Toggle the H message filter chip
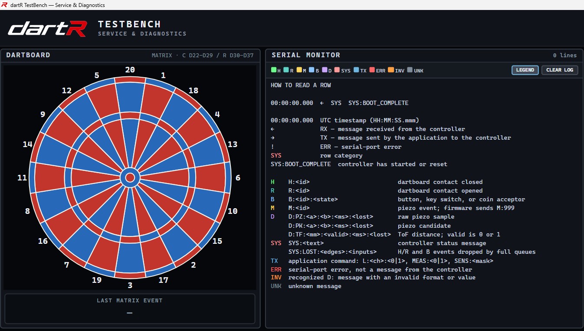 [x=276, y=70]
